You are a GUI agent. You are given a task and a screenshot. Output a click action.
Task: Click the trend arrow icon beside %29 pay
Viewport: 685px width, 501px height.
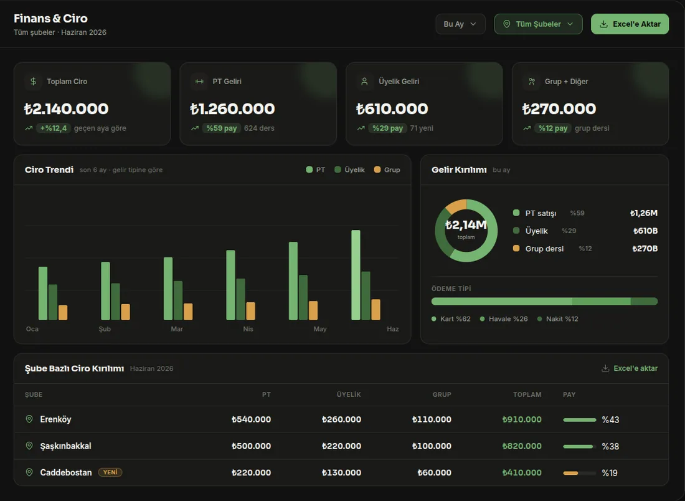point(361,128)
